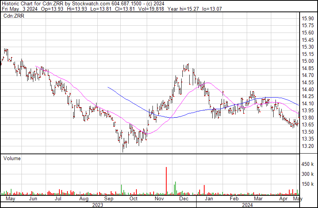Screen dimensions: 318x208
Task: Click the 300 k volume axis label
Action: coord(308,174)
